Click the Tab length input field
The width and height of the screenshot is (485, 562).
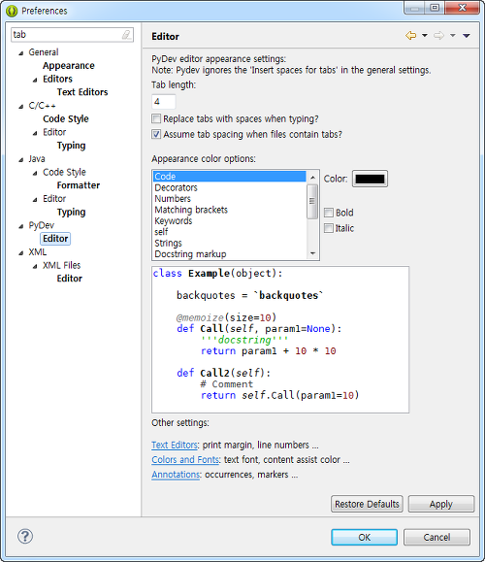[164, 102]
